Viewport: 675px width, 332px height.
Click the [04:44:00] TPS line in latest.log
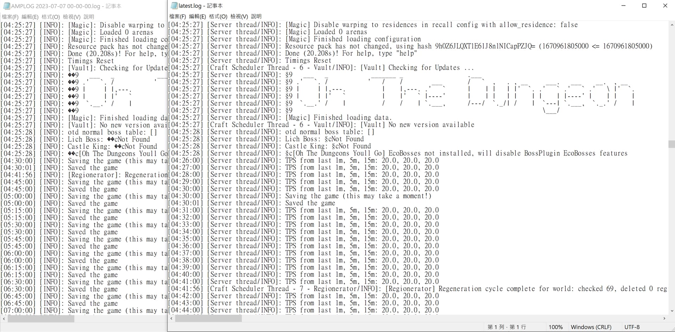click(303, 310)
